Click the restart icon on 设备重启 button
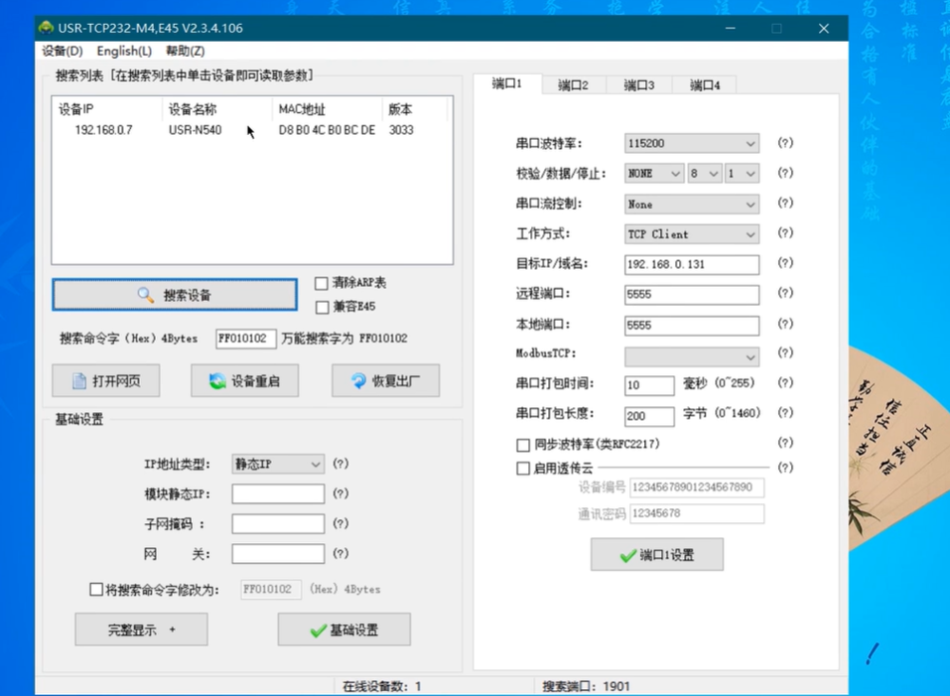The width and height of the screenshot is (950, 696). pyautogui.click(x=218, y=382)
